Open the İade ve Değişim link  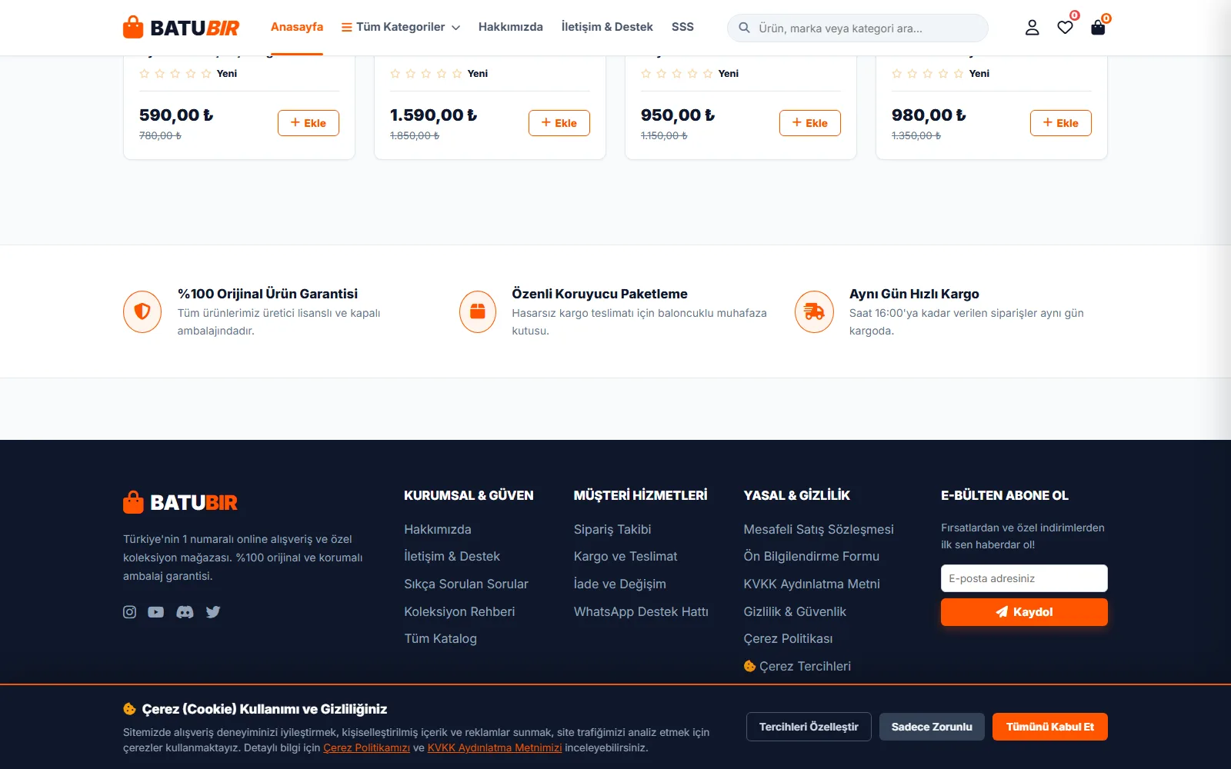click(620, 584)
